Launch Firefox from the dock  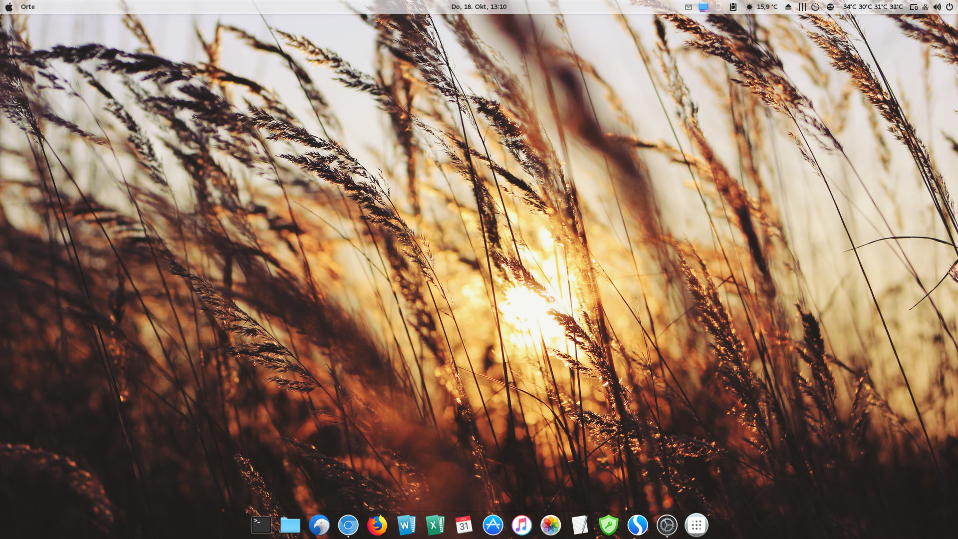(377, 525)
